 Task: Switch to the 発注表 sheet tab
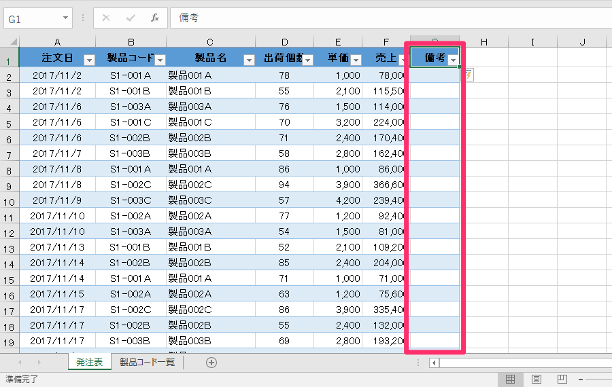point(89,362)
